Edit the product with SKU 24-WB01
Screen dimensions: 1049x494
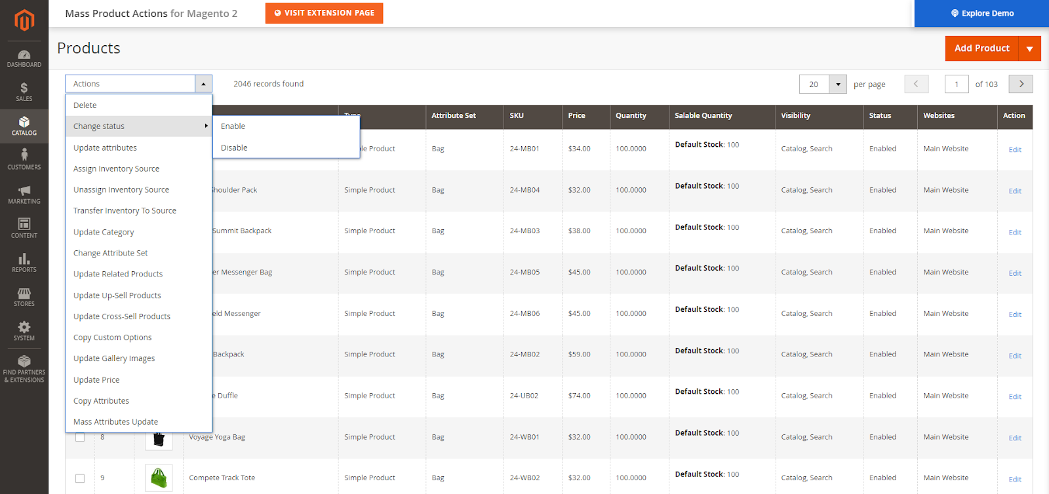point(1015,438)
